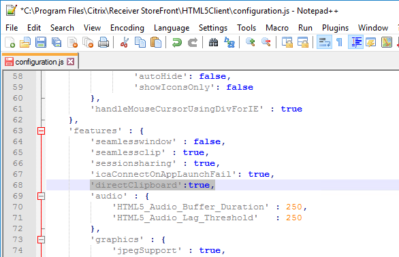Screen dimensions: 399x257
Task: Click 'handleMouseCursorUsingDivForIE' key text
Action: pyautogui.click(x=177, y=109)
